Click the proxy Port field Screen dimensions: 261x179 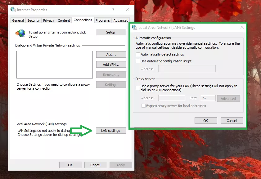pyautogui.click(x=208, y=98)
